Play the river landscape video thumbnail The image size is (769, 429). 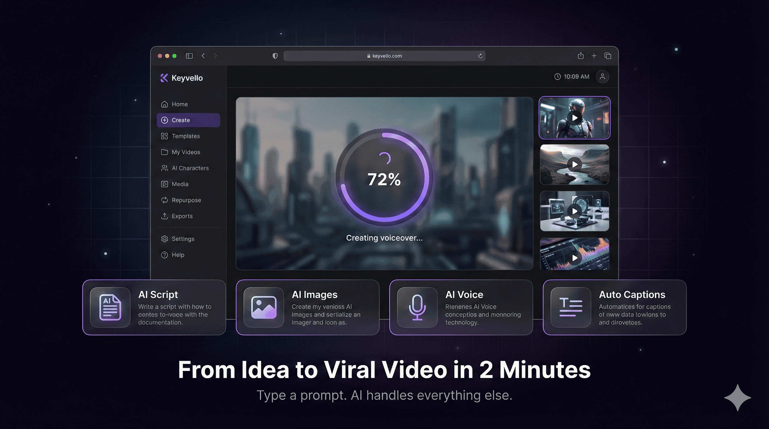[574, 165]
